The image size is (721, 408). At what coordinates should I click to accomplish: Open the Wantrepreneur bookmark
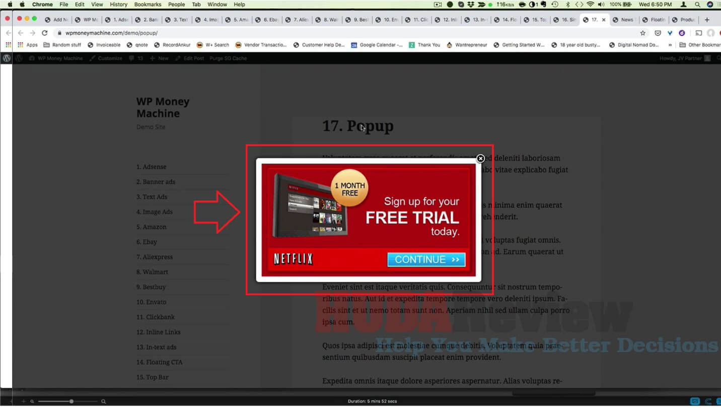(467, 45)
